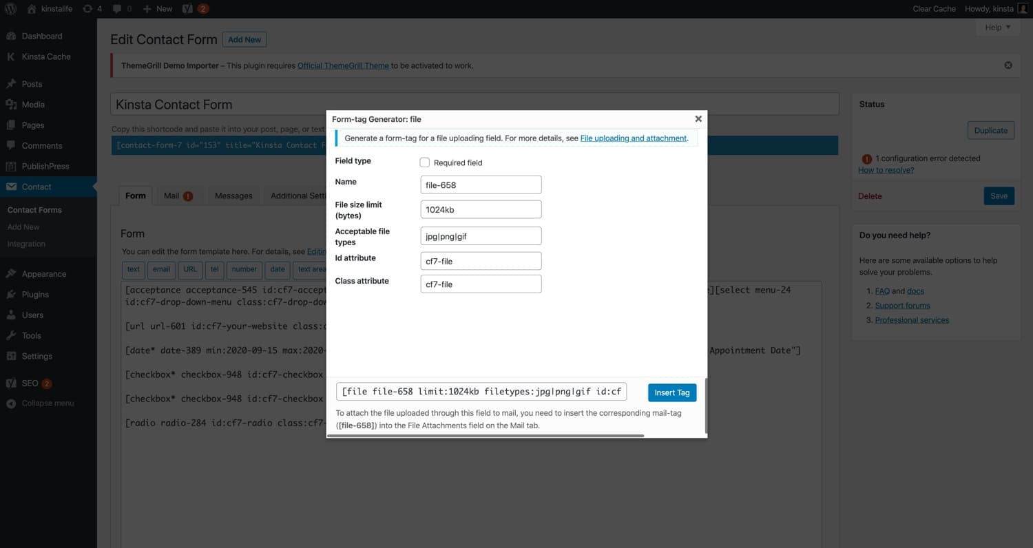The height and width of the screenshot is (548, 1033).
Task: Open the Messages tab
Action: coord(233,196)
